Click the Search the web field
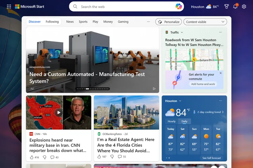This screenshot has width=253, height=168. pos(125,6)
